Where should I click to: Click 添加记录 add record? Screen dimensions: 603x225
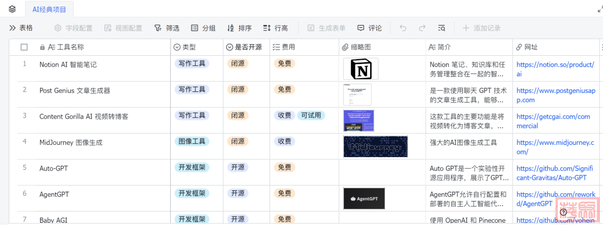pos(481,28)
